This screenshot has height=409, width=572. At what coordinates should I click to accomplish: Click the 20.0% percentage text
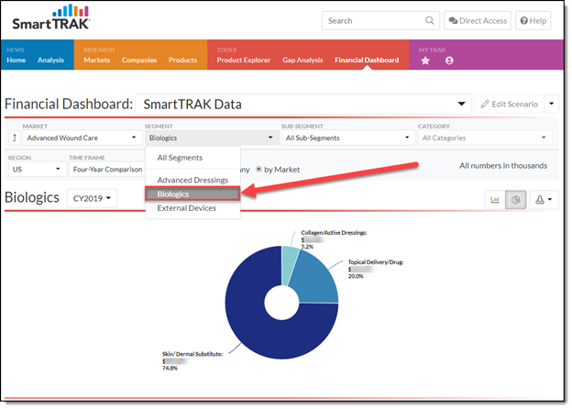coord(356,276)
